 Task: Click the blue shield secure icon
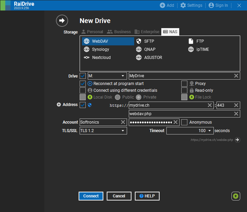coord(90,105)
